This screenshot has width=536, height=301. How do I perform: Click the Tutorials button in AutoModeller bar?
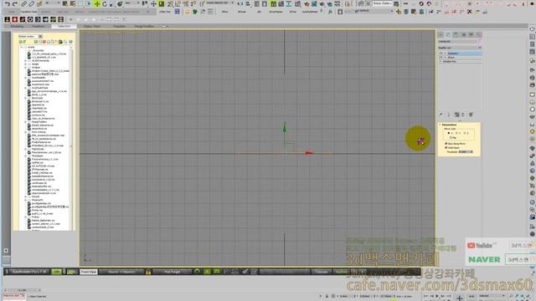click(x=322, y=272)
